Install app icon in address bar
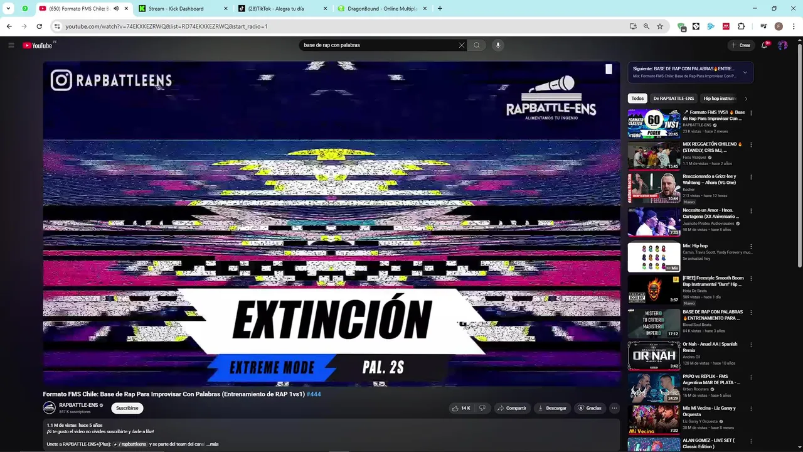803x452 pixels. [633, 26]
